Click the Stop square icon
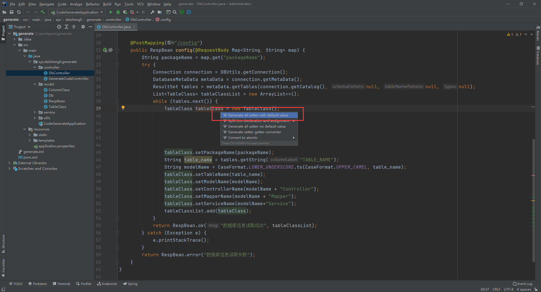 click(x=143, y=12)
